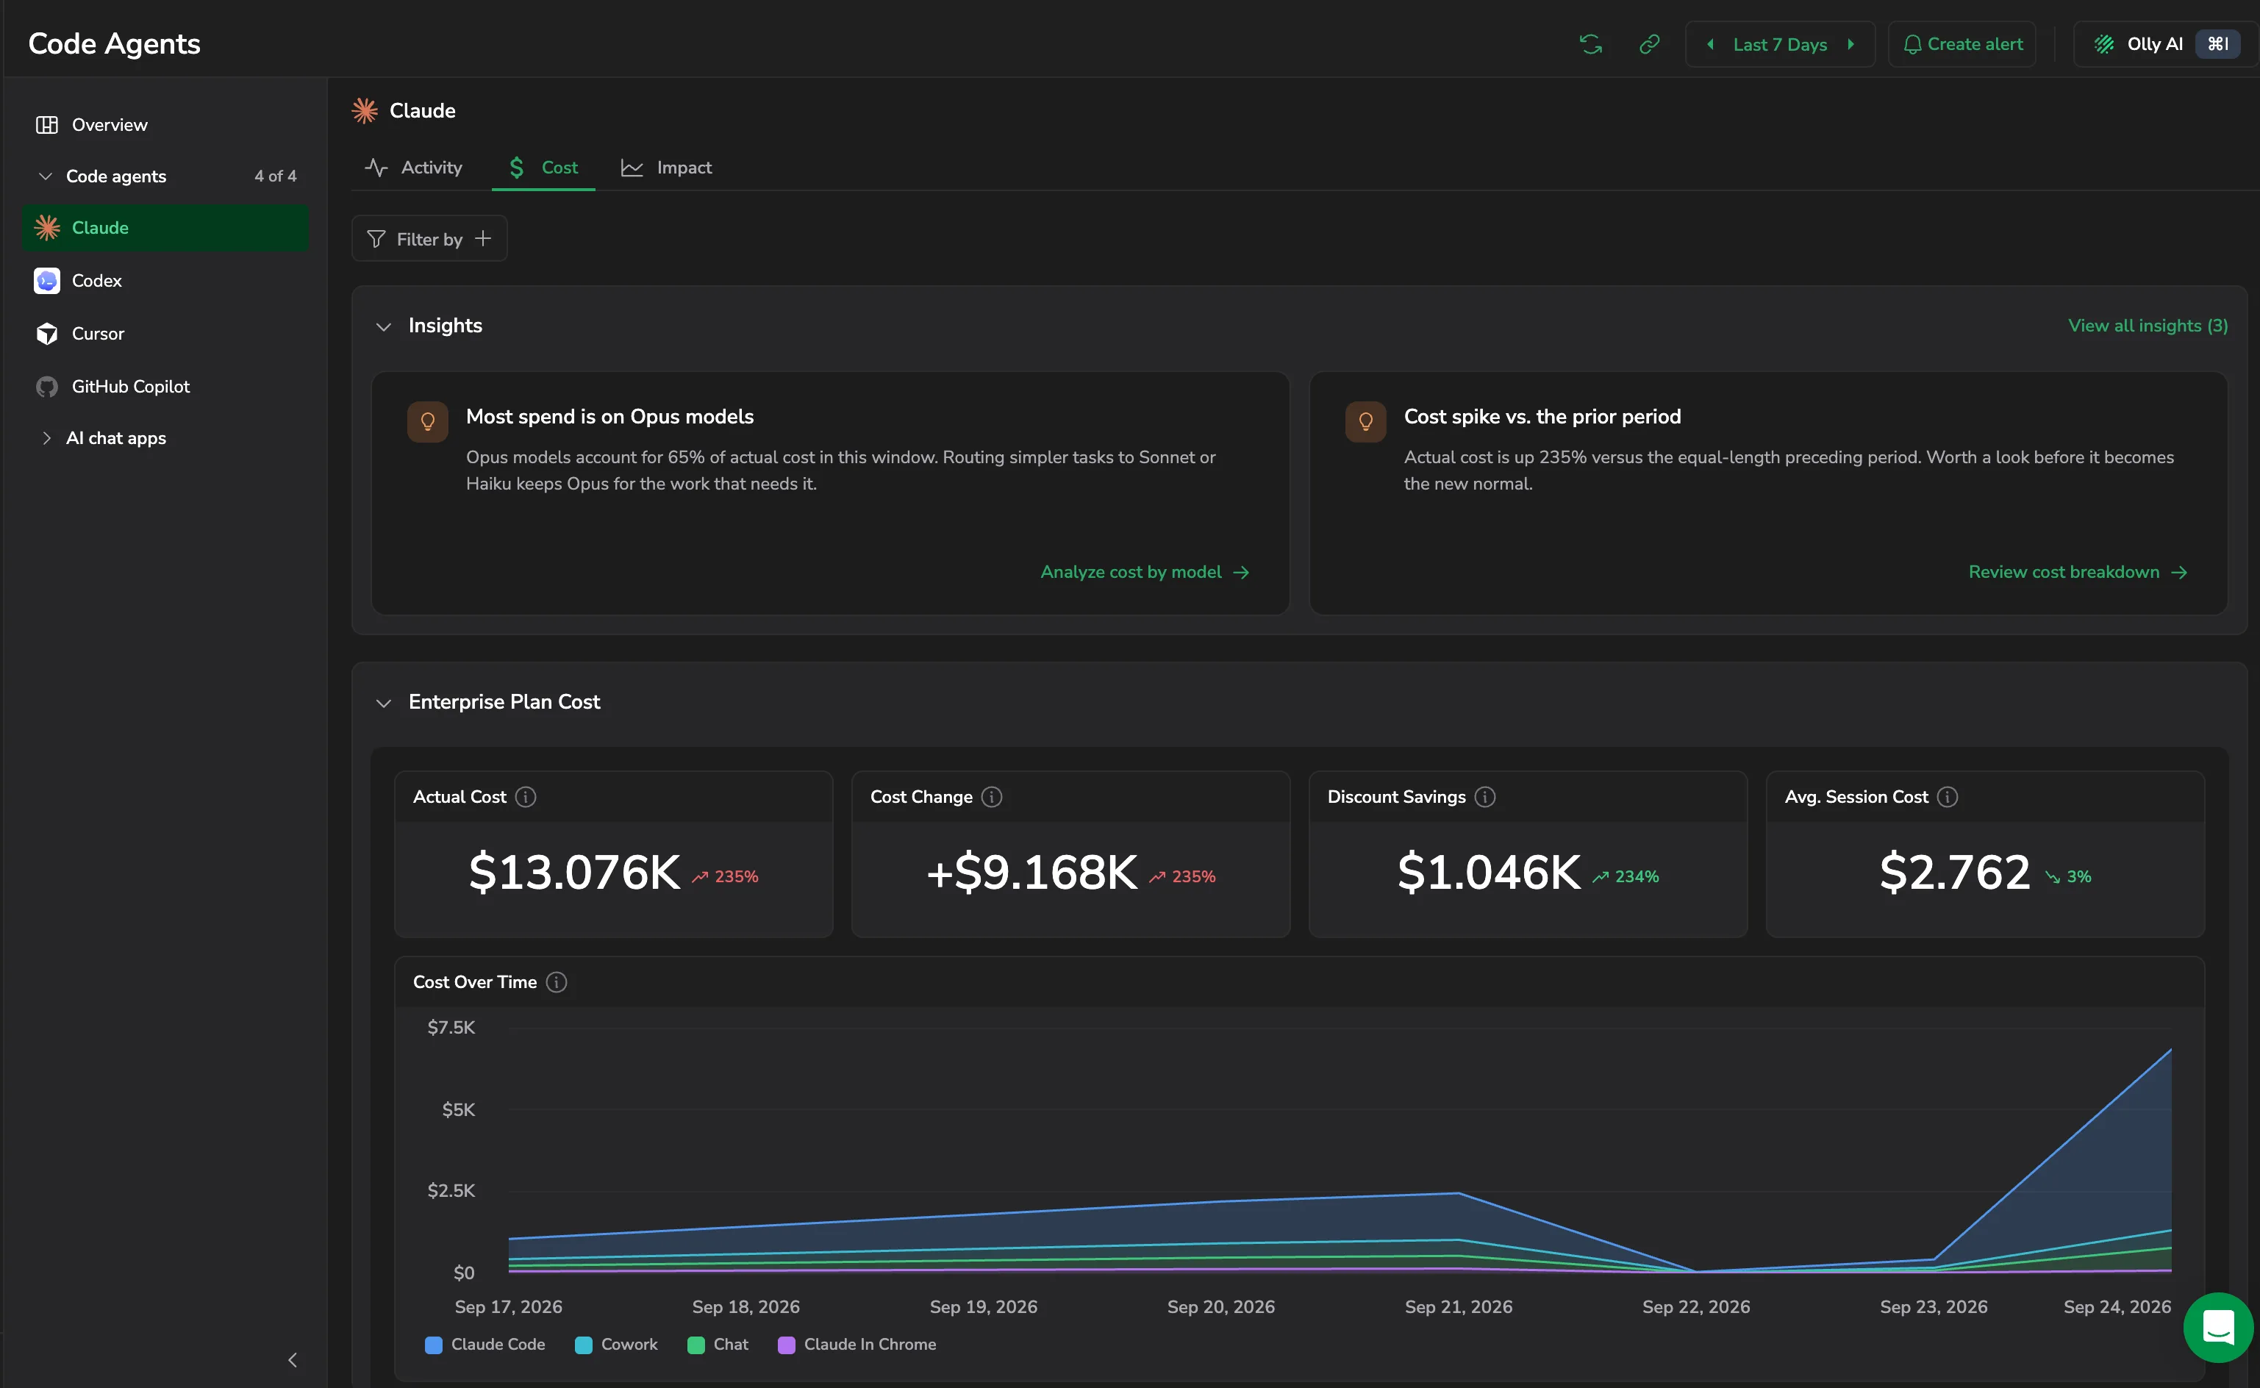The height and width of the screenshot is (1388, 2260).
Task: Toggle the Claude In Chrome legend series
Action: 857,1345
